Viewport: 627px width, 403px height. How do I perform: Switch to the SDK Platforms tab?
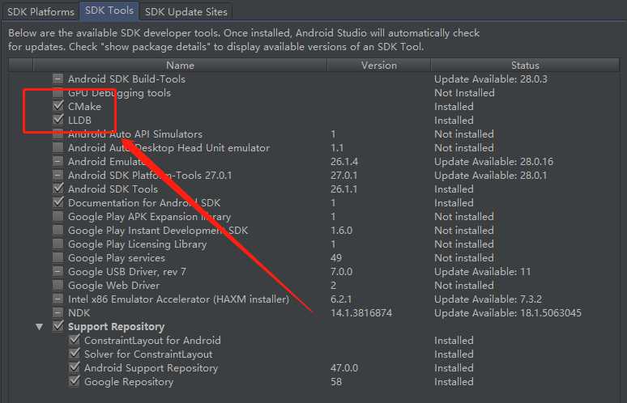41,12
